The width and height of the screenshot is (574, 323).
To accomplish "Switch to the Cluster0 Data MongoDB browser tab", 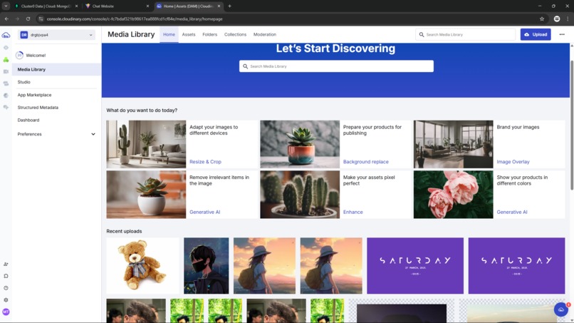I will [46, 6].
